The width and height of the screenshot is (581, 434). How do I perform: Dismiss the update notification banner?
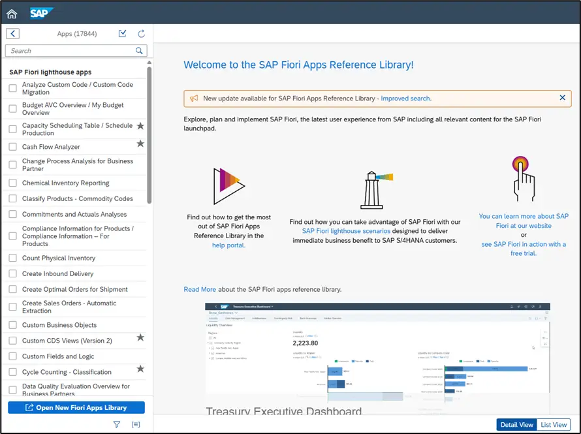coord(562,98)
